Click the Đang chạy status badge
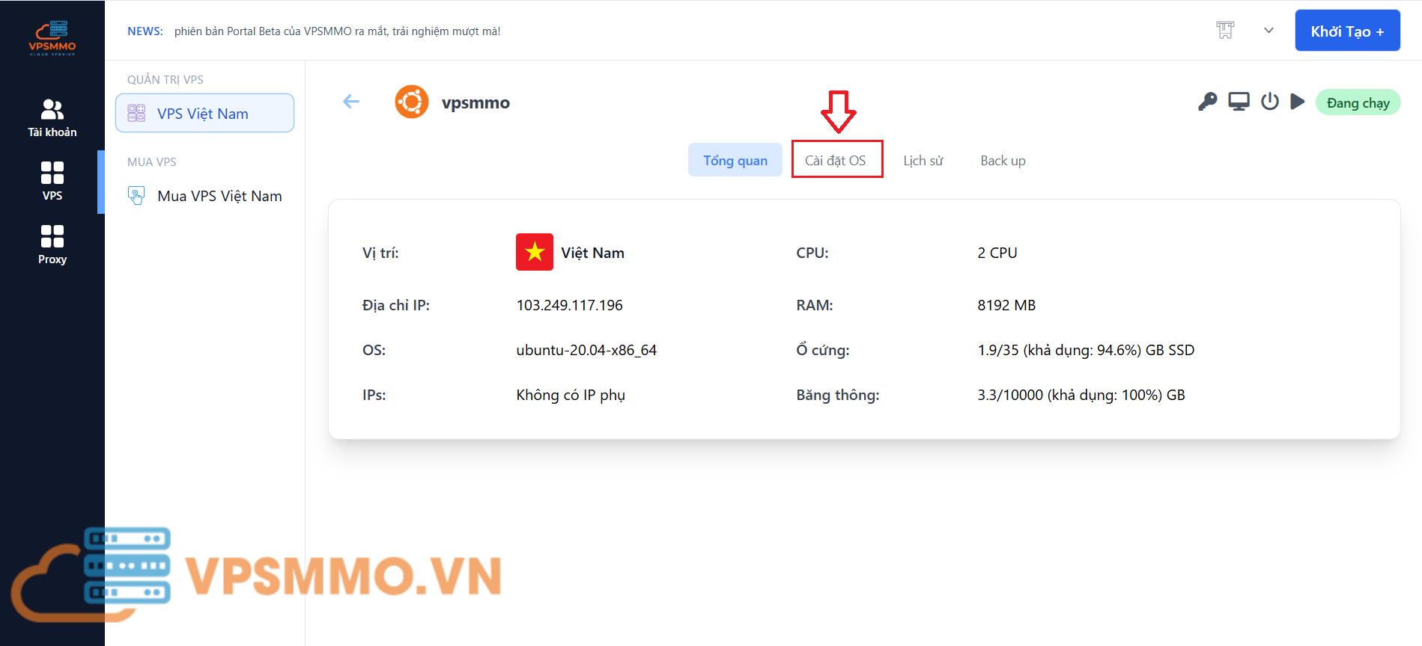This screenshot has height=646, width=1422. pos(1358,103)
